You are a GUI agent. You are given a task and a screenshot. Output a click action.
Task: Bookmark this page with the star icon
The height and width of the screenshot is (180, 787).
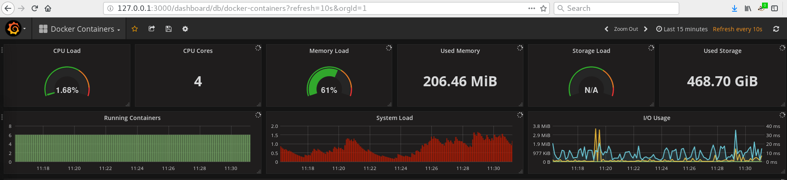pos(543,8)
